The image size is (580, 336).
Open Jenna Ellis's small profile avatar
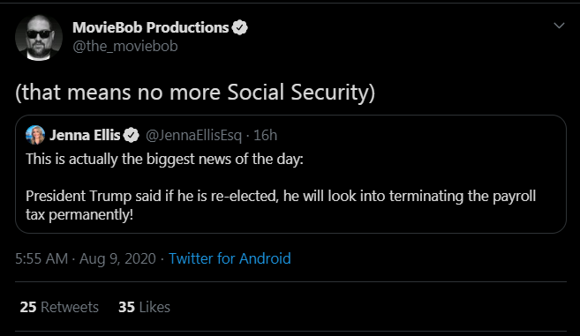[35, 135]
